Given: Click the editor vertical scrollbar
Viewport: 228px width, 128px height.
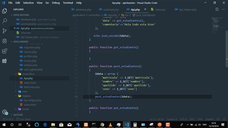Looking at the screenshot, I should click(x=227, y=49).
